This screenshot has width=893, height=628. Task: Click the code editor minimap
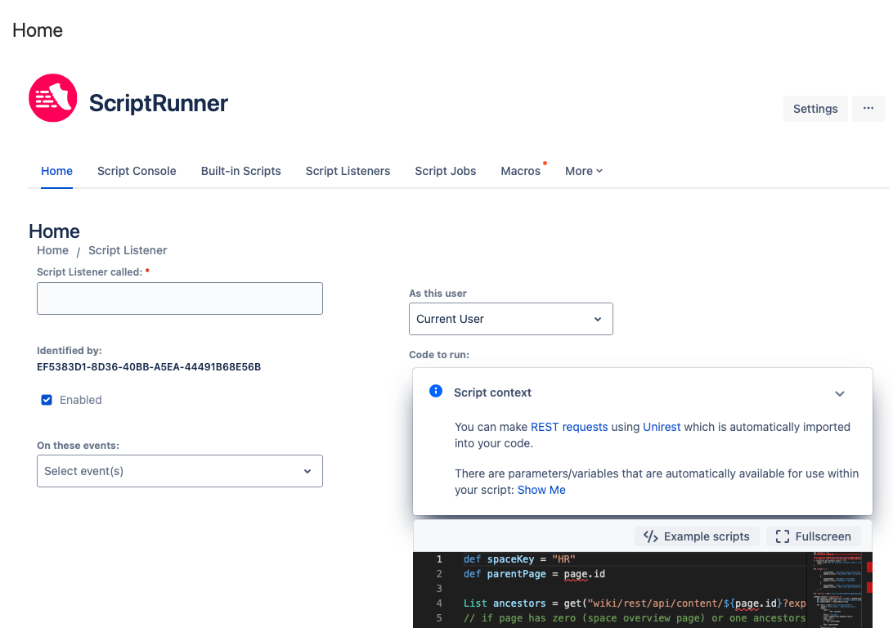[837, 590]
